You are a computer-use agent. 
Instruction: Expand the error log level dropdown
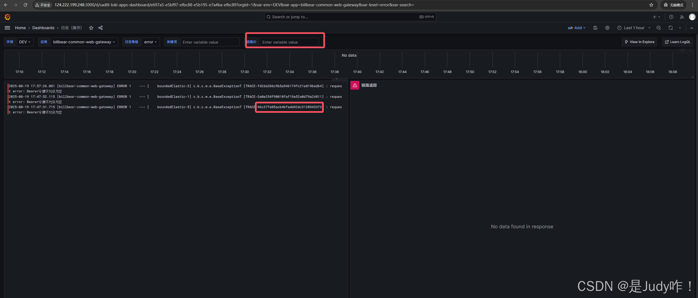point(150,42)
